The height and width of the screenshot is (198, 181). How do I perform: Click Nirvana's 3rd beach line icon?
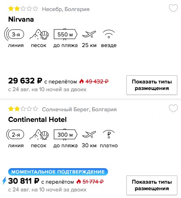(x=14, y=34)
